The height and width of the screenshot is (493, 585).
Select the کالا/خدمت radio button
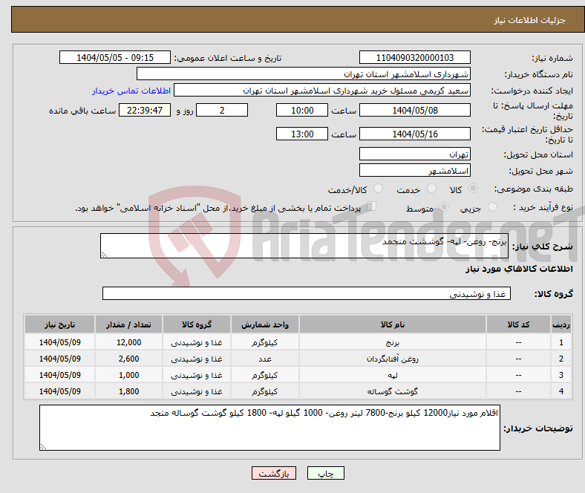pos(379,189)
